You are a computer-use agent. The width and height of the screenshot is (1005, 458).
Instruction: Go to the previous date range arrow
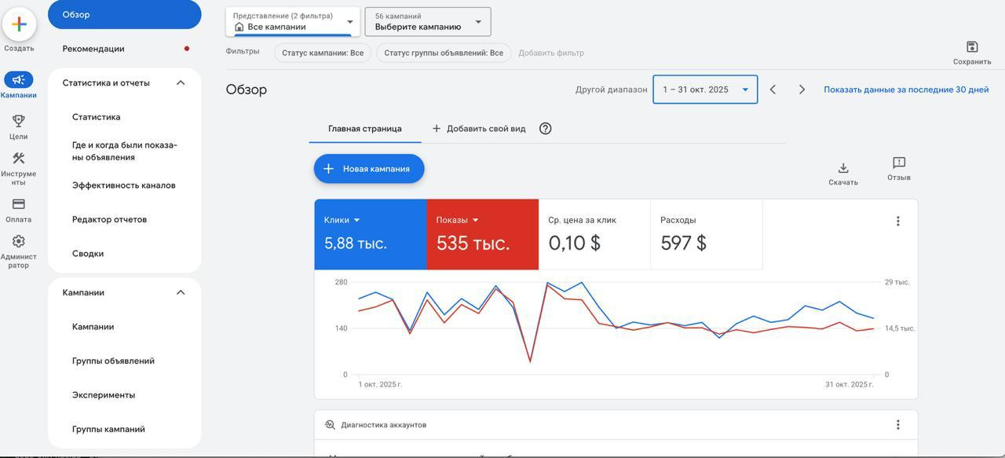pyautogui.click(x=773, y=90)
